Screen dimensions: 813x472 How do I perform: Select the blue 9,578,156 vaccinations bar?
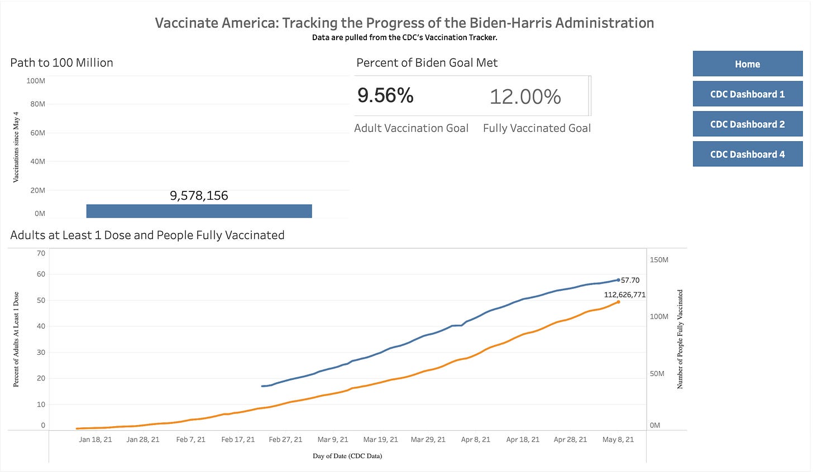pos(199,211)
